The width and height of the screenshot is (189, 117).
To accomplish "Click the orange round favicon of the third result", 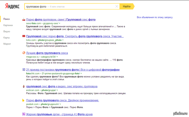I will tap(24, 53).
